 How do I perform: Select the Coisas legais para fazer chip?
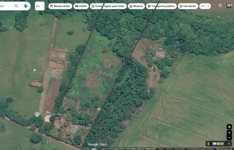[x=108, y=6]
